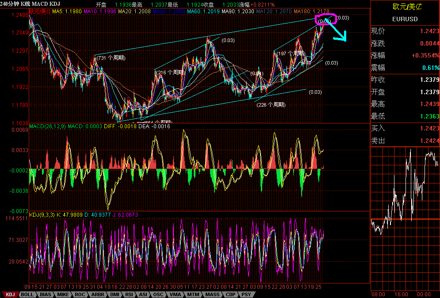Image resolution: width=440 pixels, height=298 pixels.
Task: Click the price axis label 1.1780
Action: 19,105
